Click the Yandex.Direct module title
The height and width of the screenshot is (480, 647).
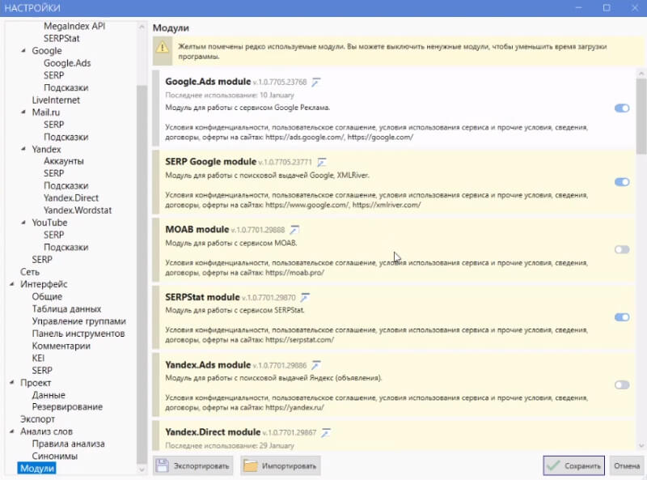click(x=213, y=432)
